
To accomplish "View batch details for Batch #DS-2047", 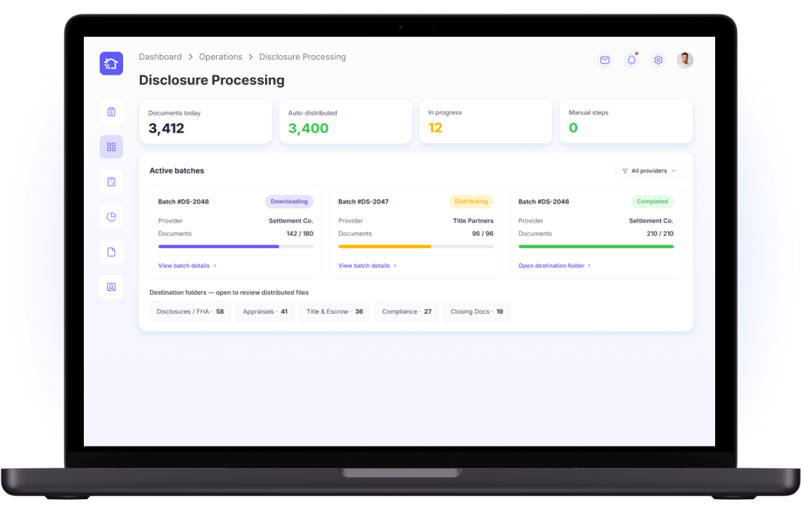I will coord(367,265).
